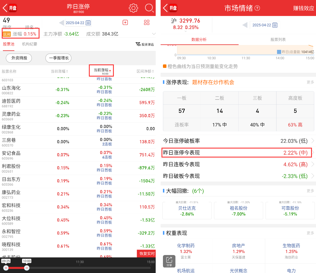316x273 pixels.
Task: Open the 股票筛选 filter
Action: (x=145, y=44)
